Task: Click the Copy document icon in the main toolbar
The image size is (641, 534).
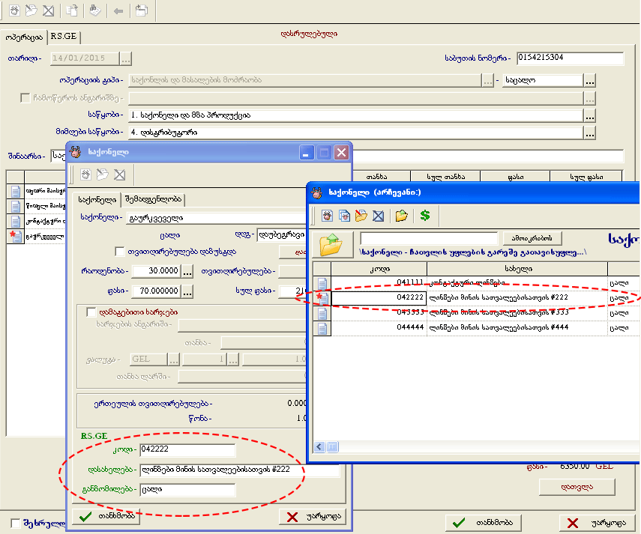Action: click(72, 10)
